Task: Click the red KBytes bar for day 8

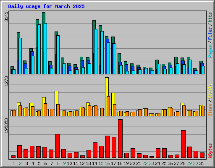Action: (x=57, y=146)
